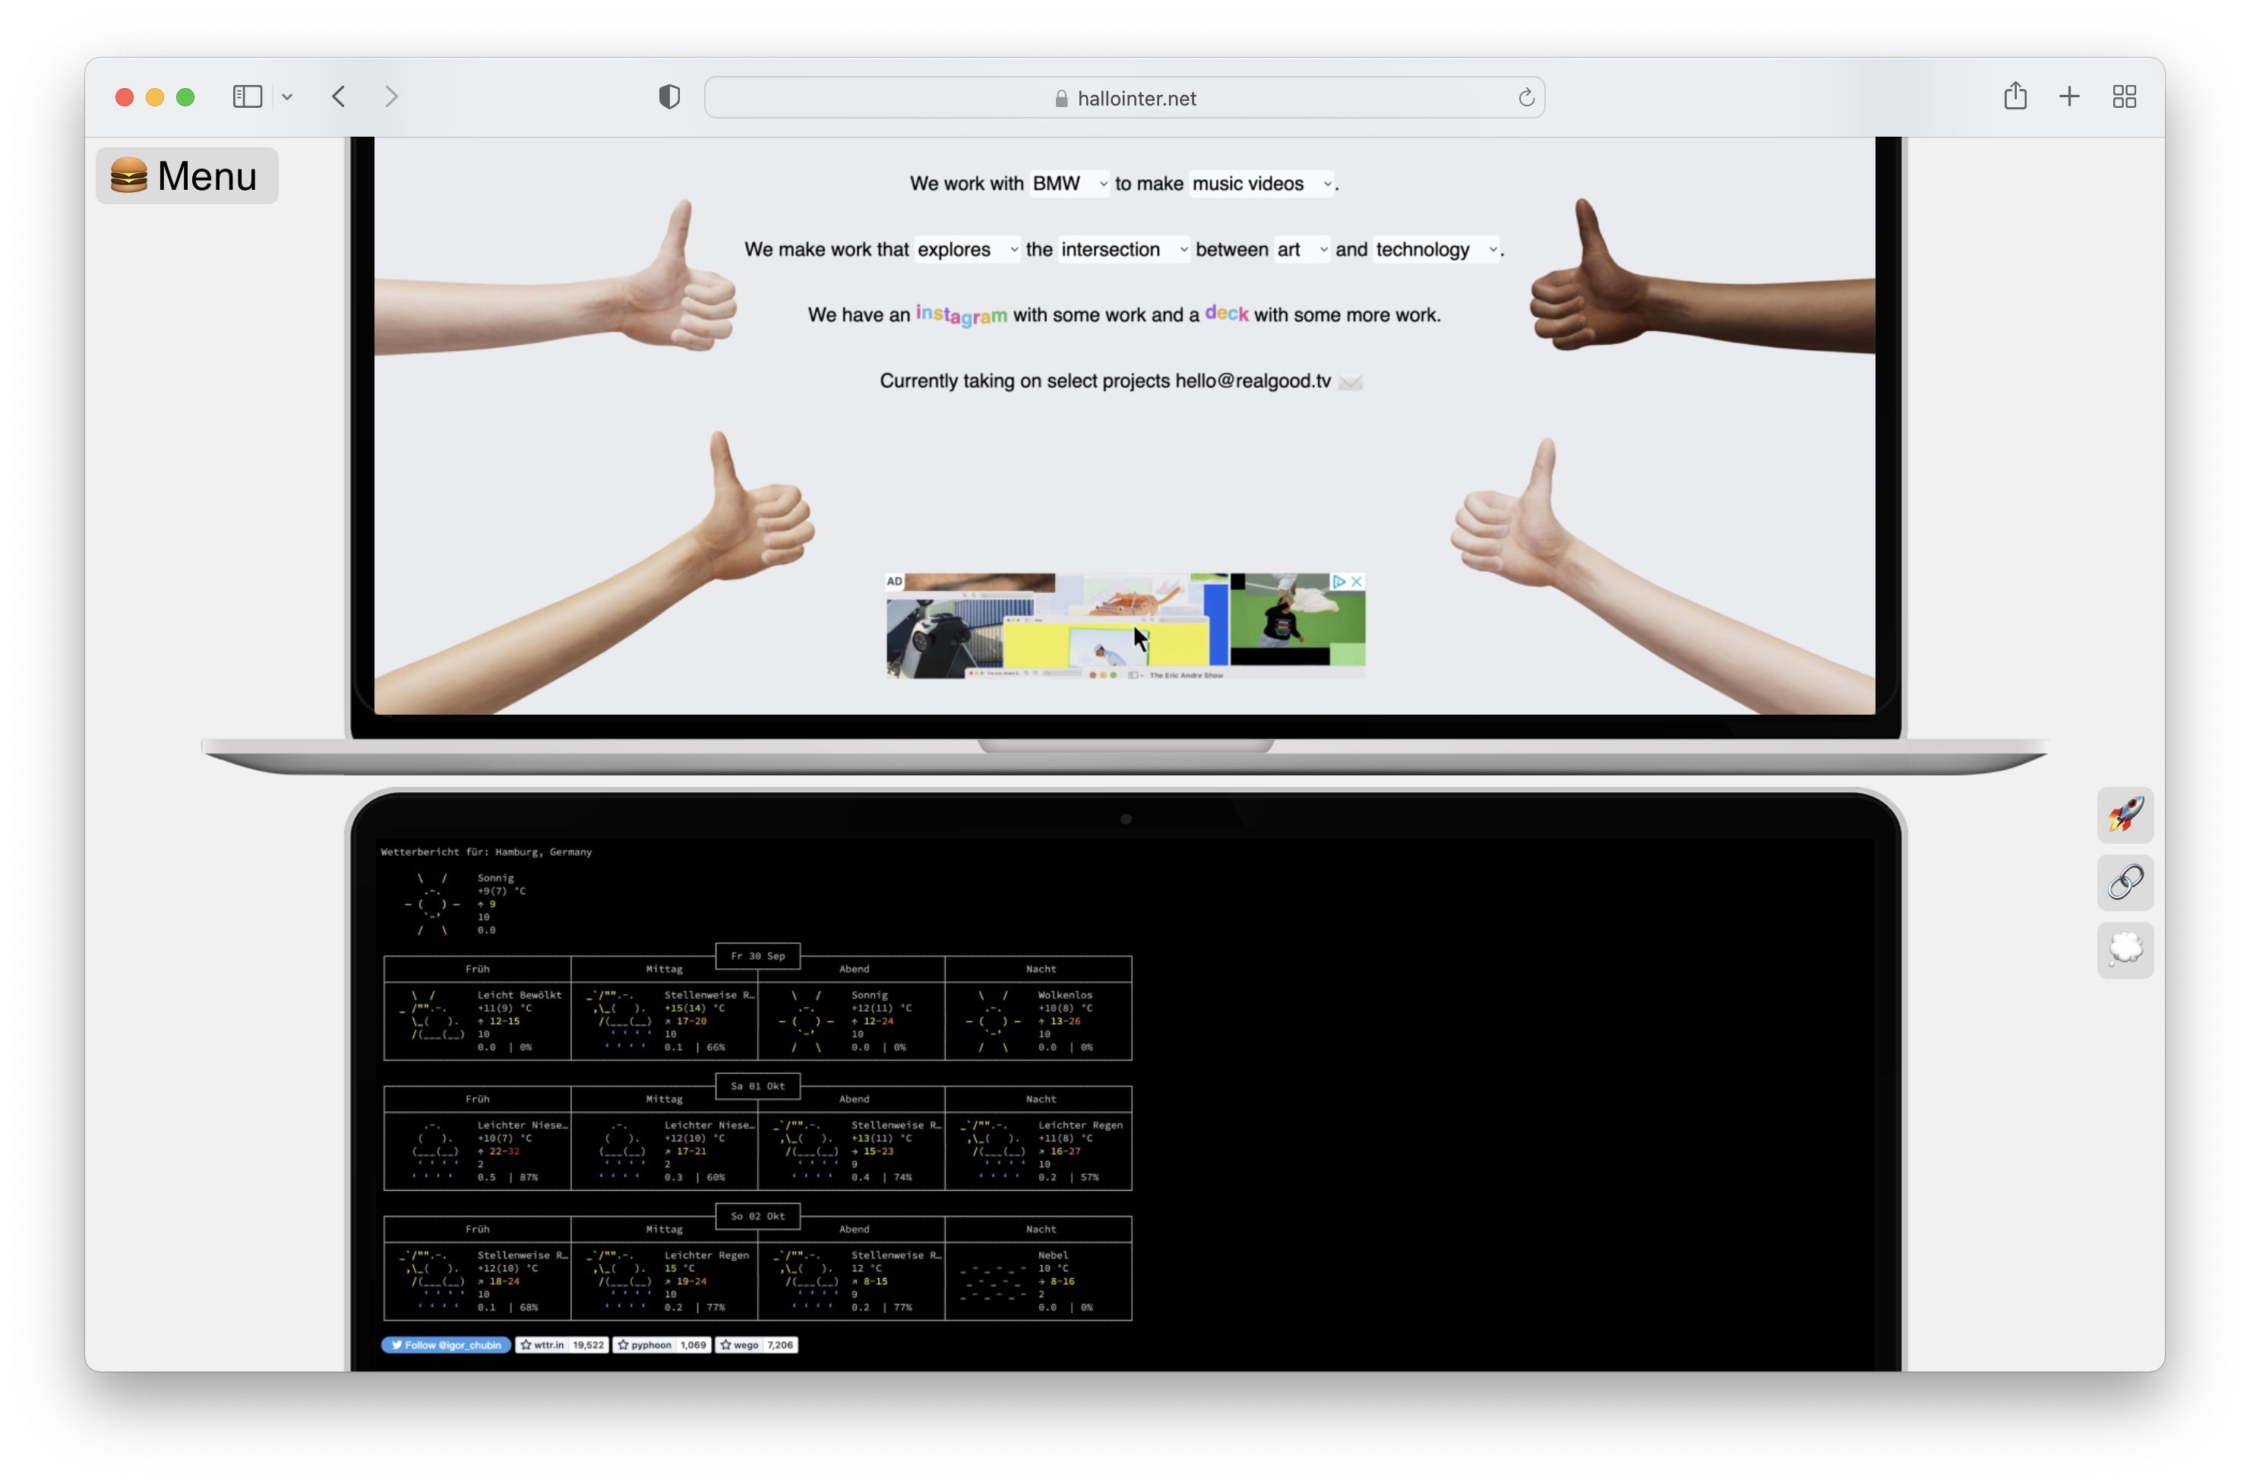Click "Wolkenlos" in the Fr 30 Sep Nacht cell
Screen dimensions: 2250x1484
click(1065, 996)
